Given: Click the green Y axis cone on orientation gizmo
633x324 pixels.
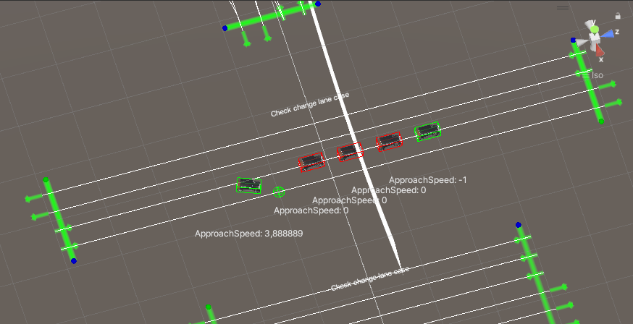Looking at the screenshot, I should [x=594, y=28].
